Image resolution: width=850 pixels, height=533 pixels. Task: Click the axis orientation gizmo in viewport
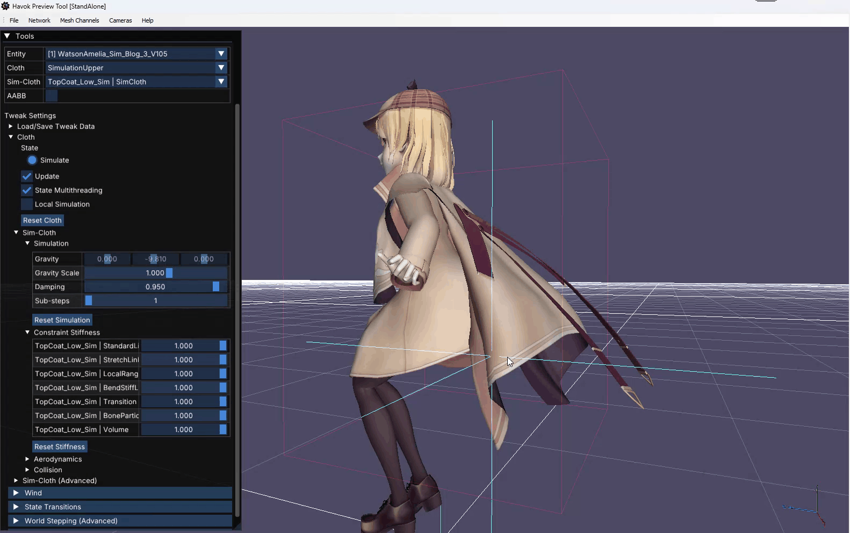804,505
